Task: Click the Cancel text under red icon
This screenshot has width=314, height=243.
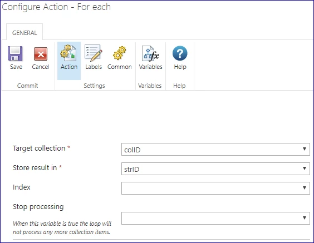Action: point(41,67)
